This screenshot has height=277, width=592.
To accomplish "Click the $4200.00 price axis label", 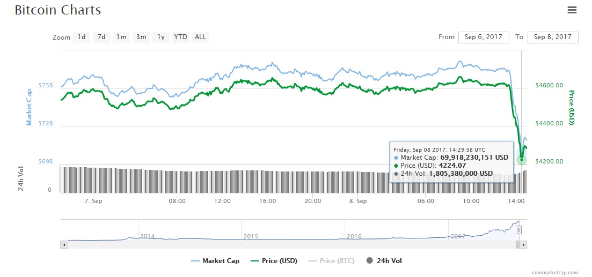I will point(550,161).
